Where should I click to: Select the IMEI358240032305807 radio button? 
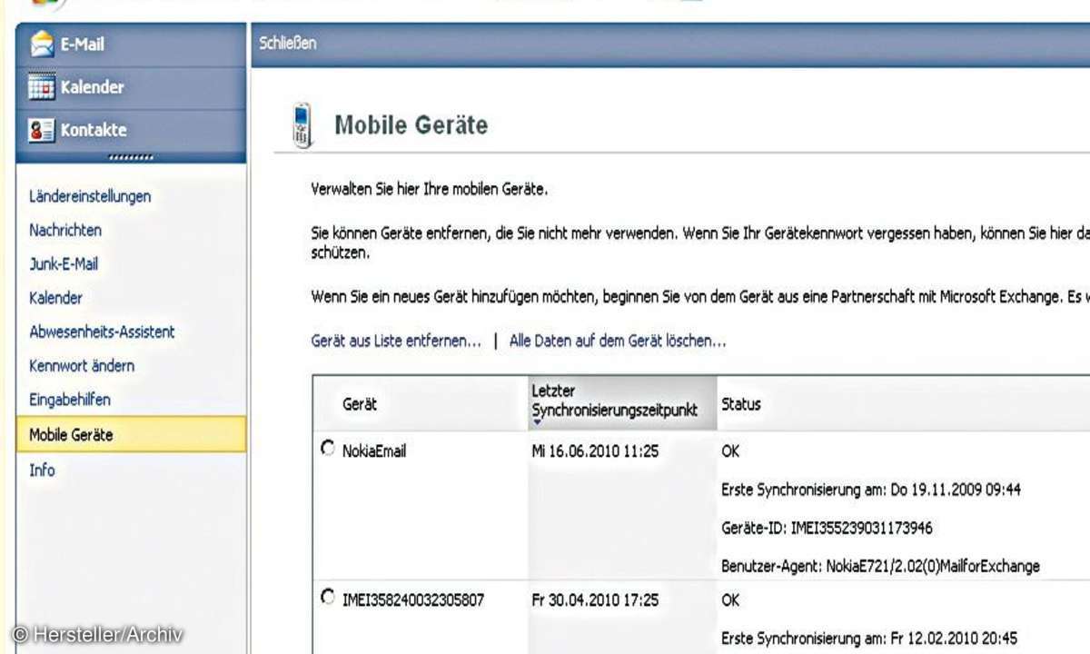point(328,598)
